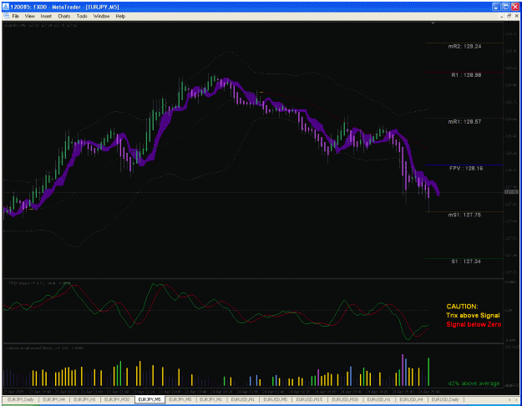Screen dimensions: 522x406
Task: Open the Help menu
Action: pyautogui.click(x=120, y=16)
